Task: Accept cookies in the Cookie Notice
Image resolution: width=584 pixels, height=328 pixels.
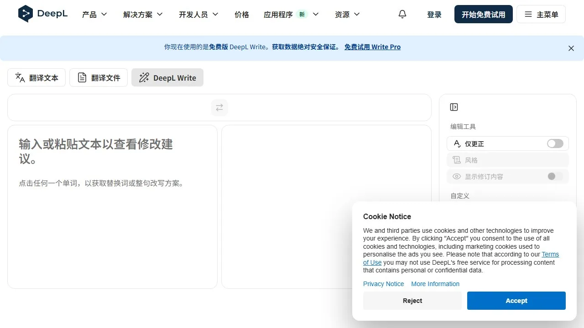Action: [516, 301]
